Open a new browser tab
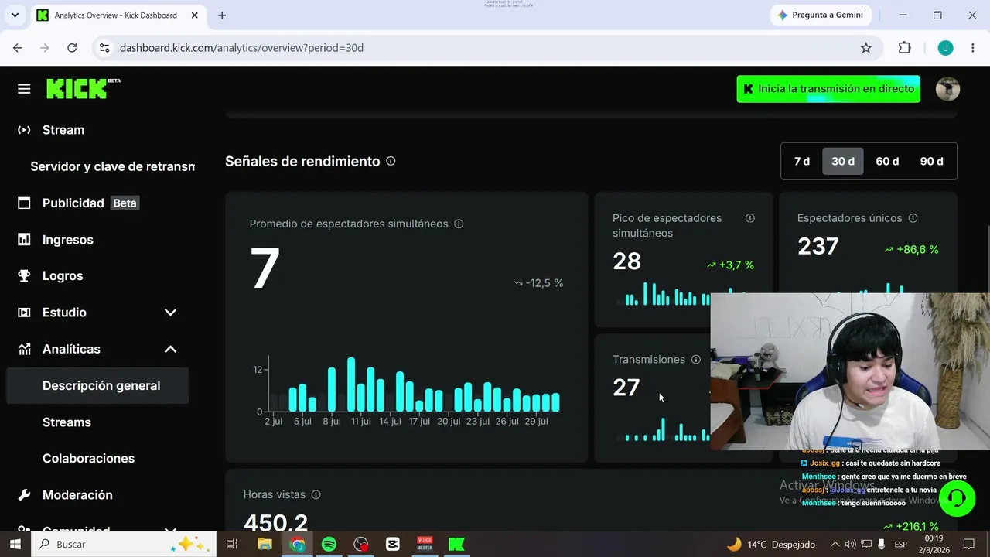The image size is (990, 557). (x=222, y=15)
